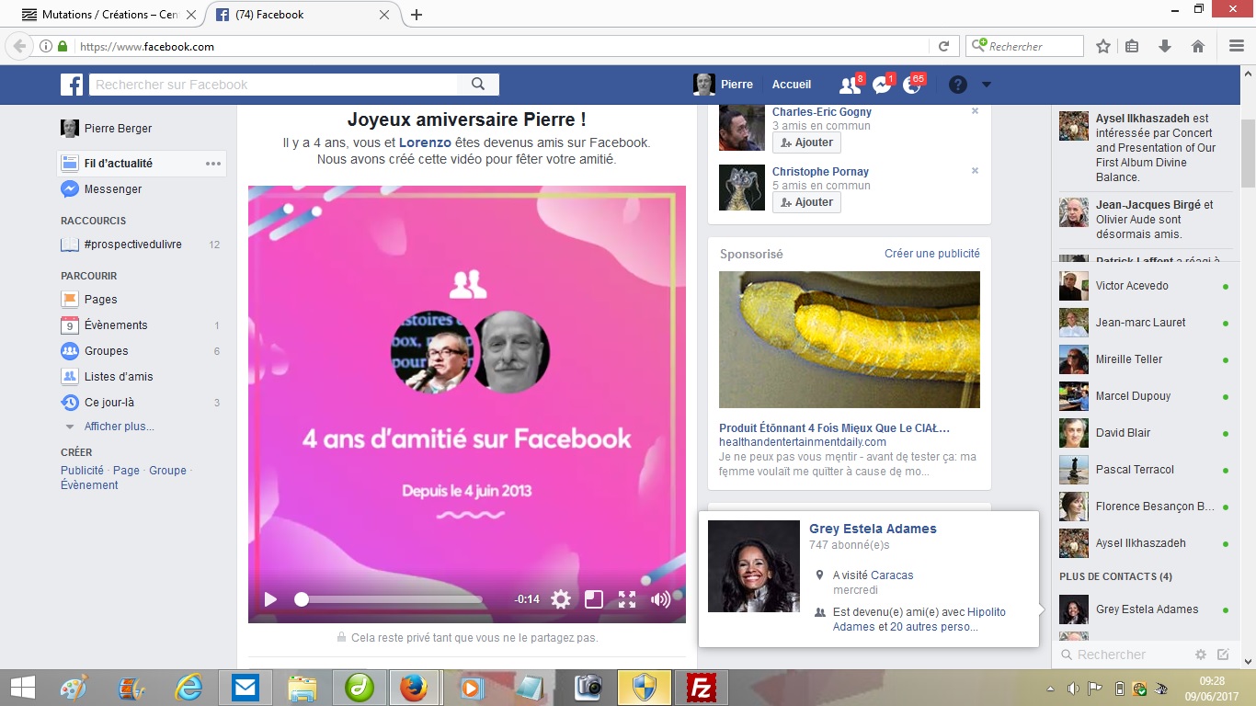Focus the Rechercher sur Facebook field
Image resolution: width=1256 pixels, height=706 pixels.
[x=274, y=85]
